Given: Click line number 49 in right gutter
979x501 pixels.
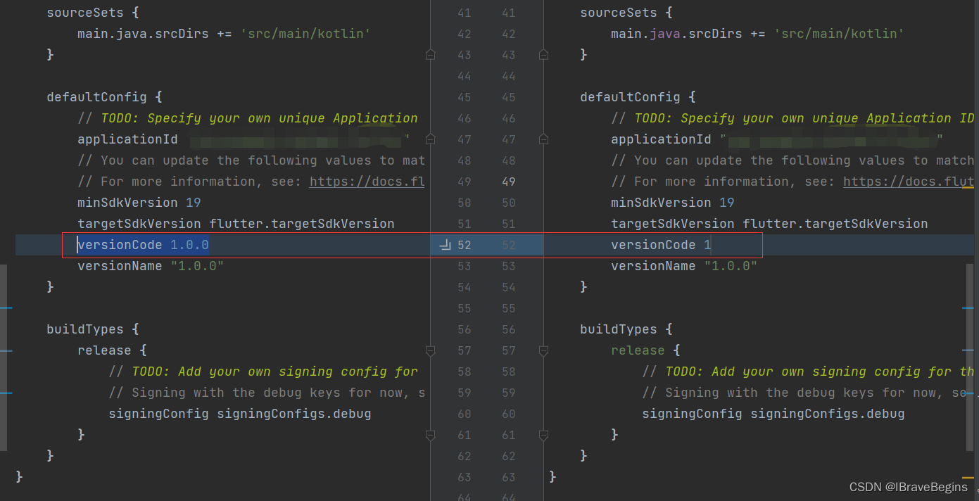Looking at the screenshot, I should (x=509, y=181).
